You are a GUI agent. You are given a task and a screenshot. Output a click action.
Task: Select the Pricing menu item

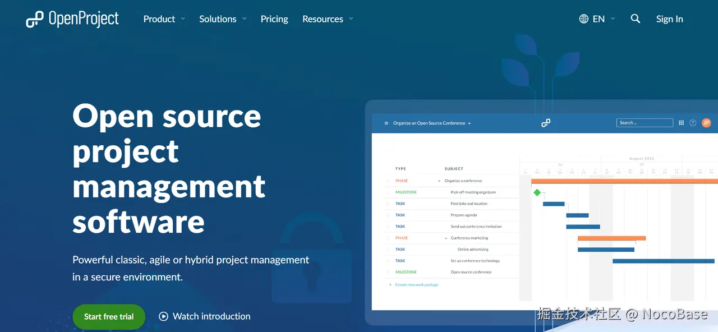274,19
